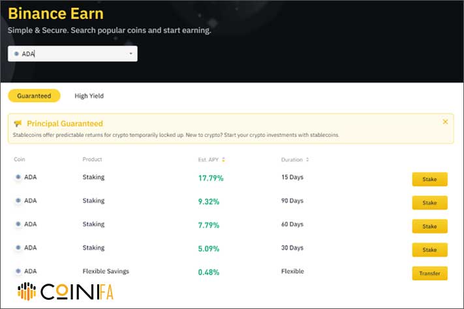Transfer ADA to Flexible Savings
This screenshot has height=309, width=464.
(x=429, y=273)
